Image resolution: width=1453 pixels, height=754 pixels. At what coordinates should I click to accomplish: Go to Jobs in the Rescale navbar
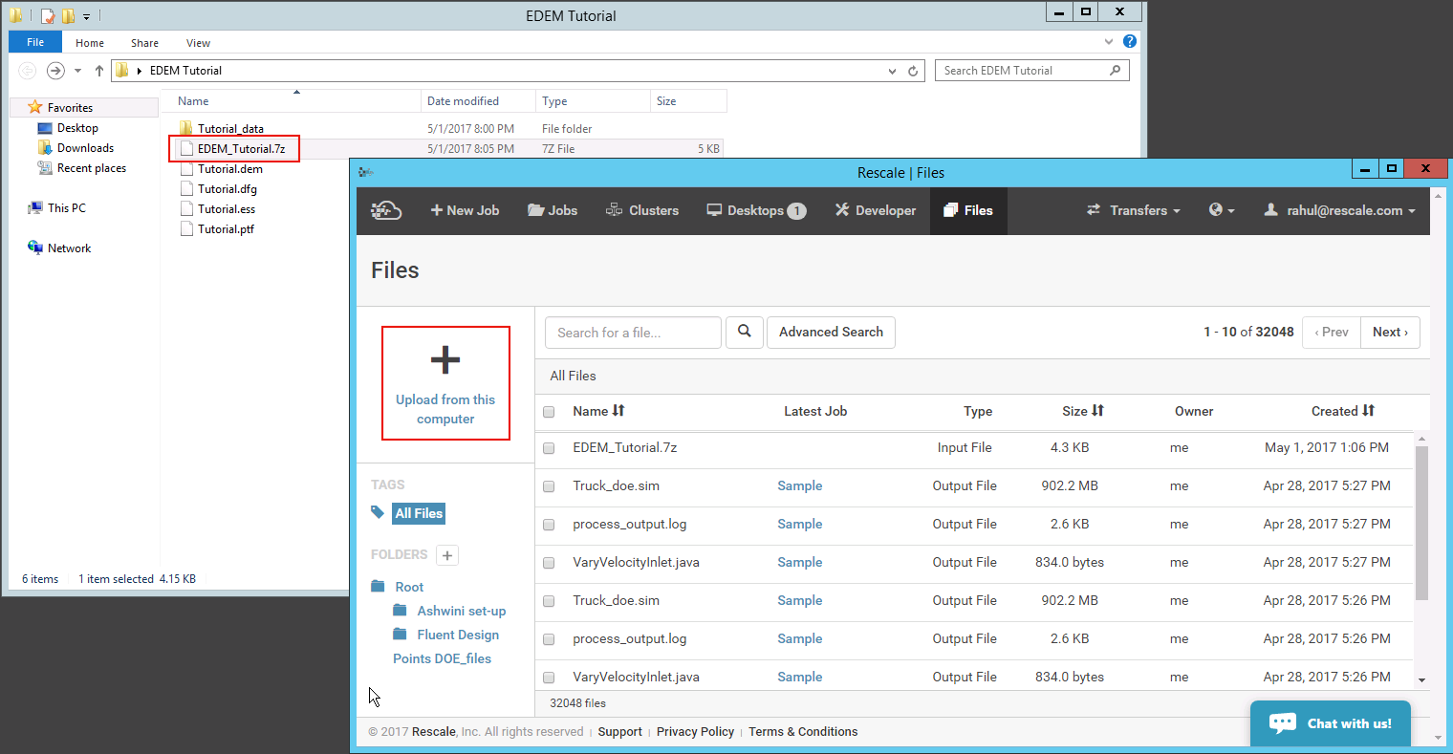point(553,210)
